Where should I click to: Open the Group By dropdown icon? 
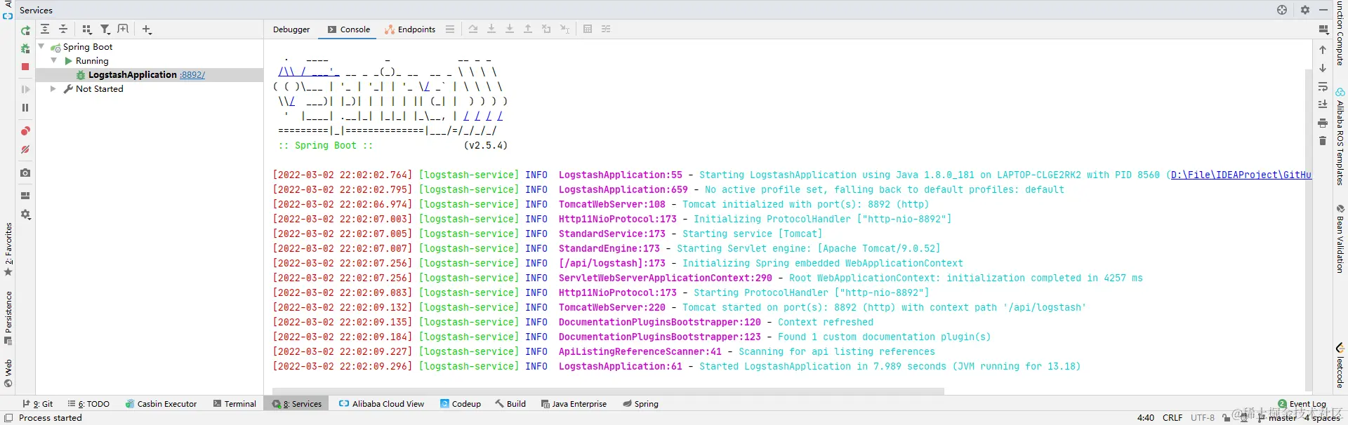(87, 29)
